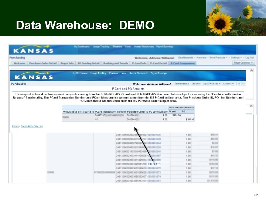Open the PO Funding Detail tab

[88, 63]
